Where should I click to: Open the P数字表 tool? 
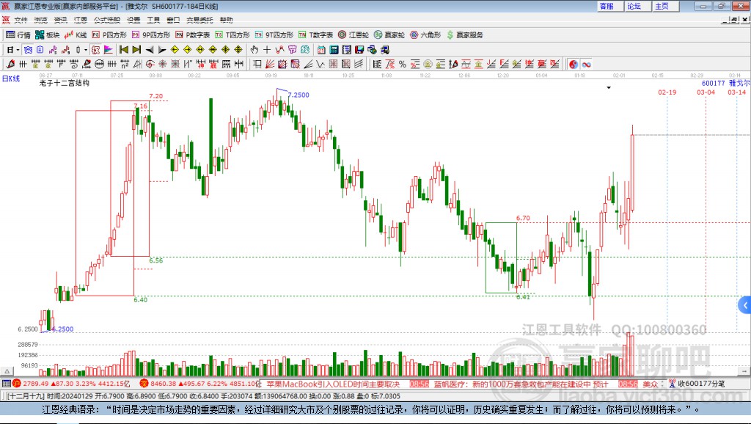click(x=193, y=35)
